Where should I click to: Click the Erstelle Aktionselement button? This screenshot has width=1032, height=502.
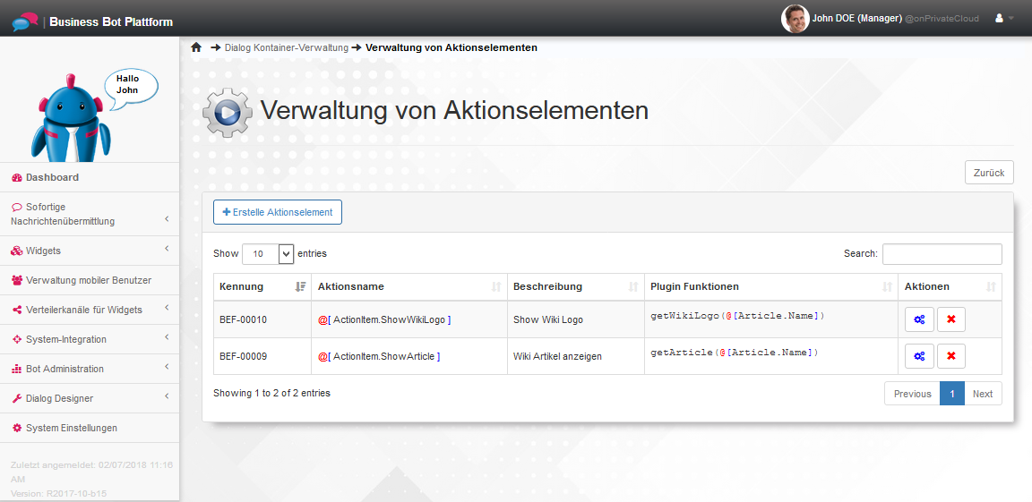(278, 212)
